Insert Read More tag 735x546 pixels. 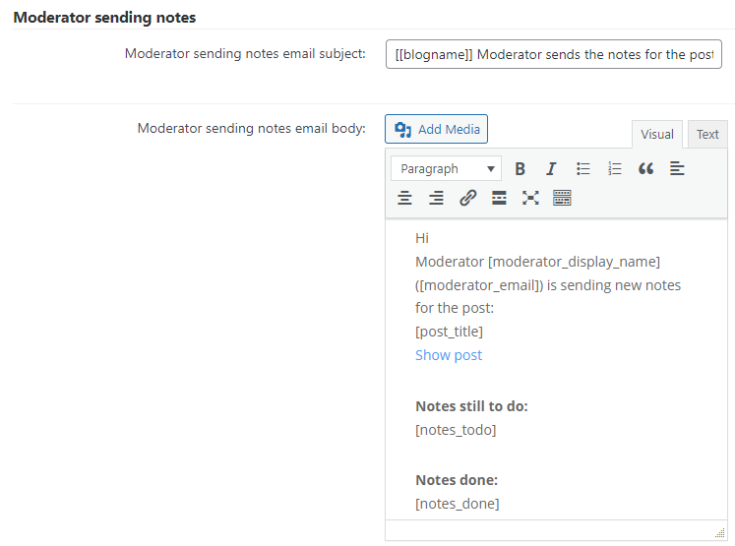499,198
